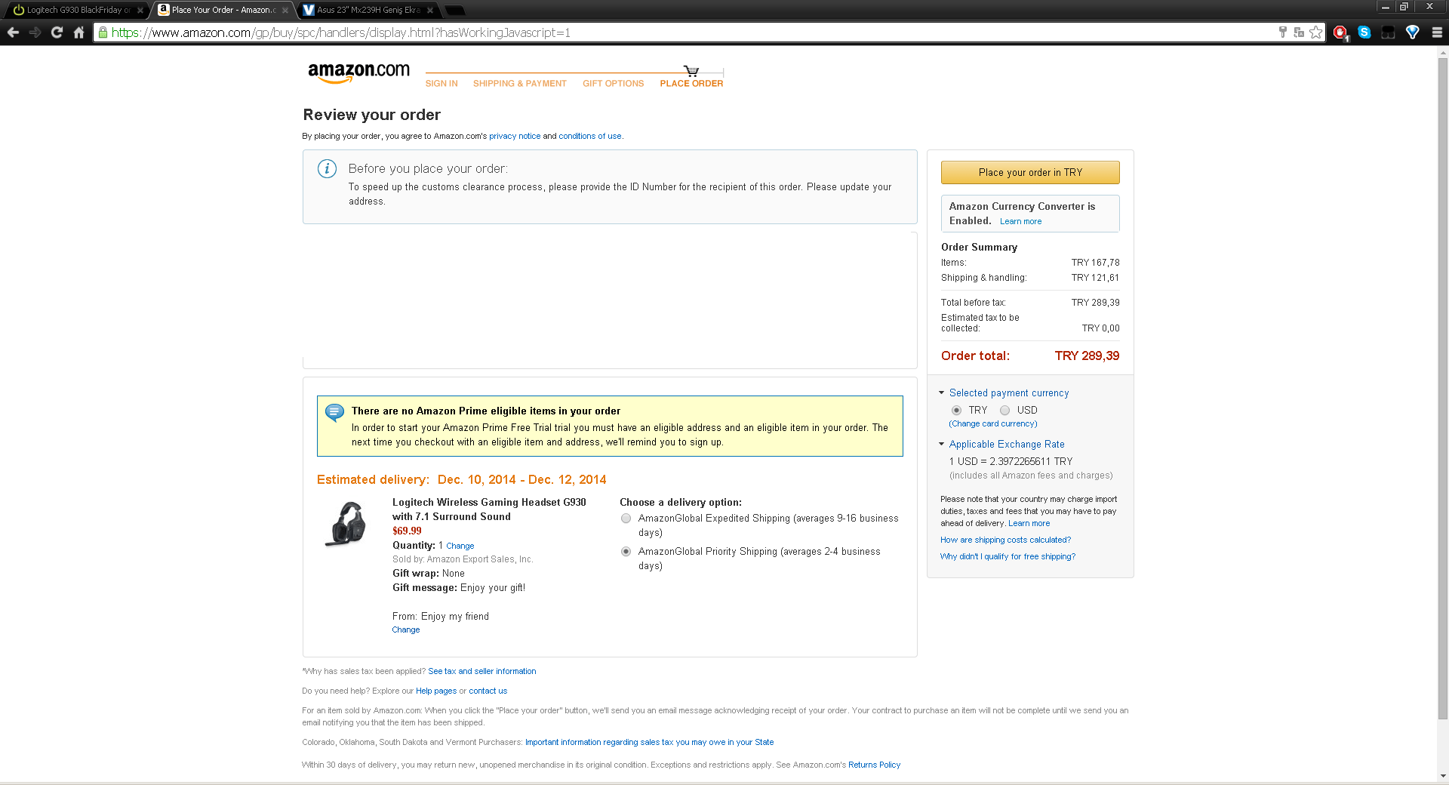Screen dimensions: 1449x785
Task: Click the exchange rate 1 USD = 2.3972265611 TRY
Action: [x=1011, y=462]
